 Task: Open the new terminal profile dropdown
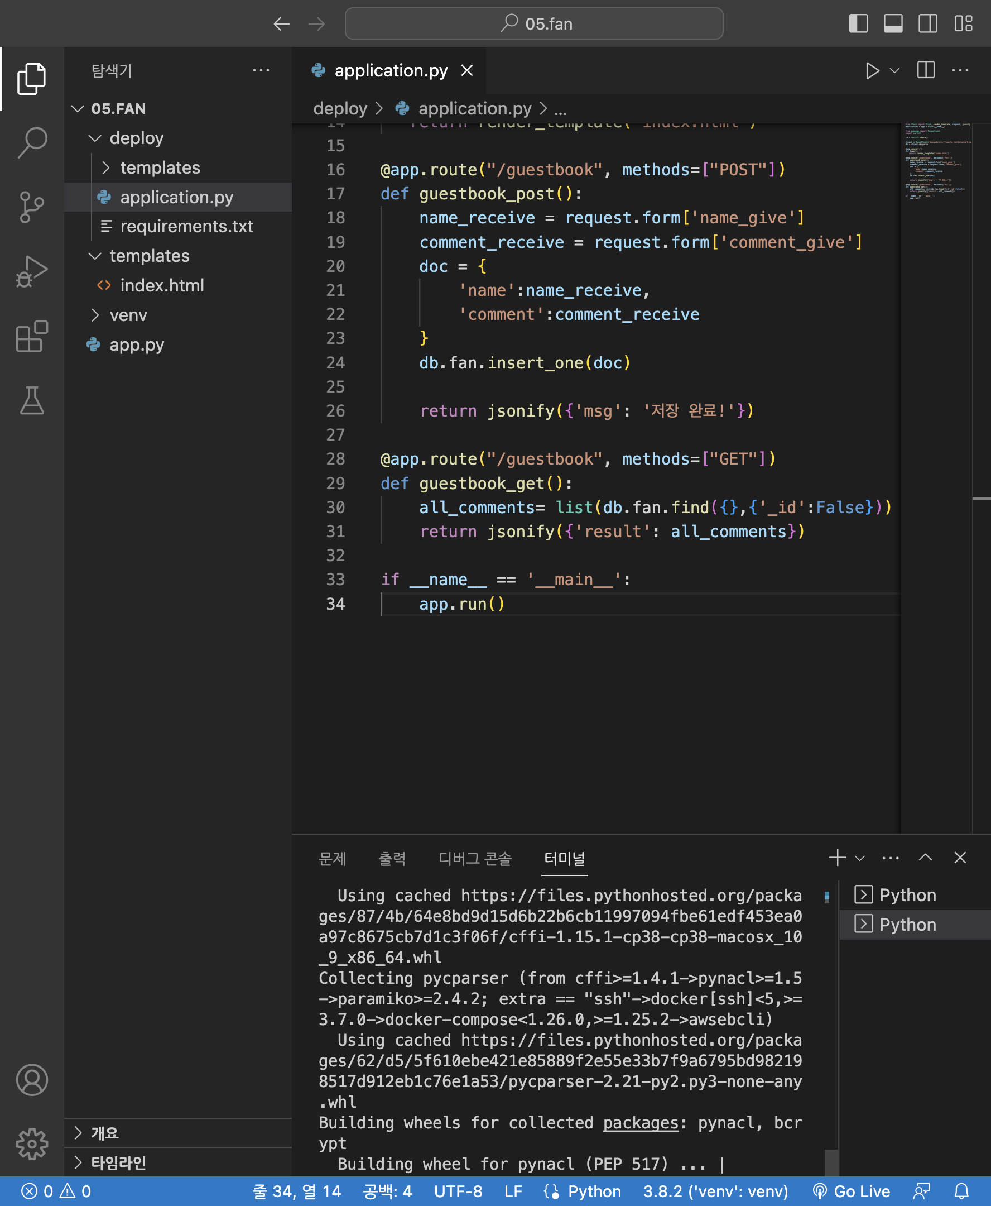(x=860, y=858)
